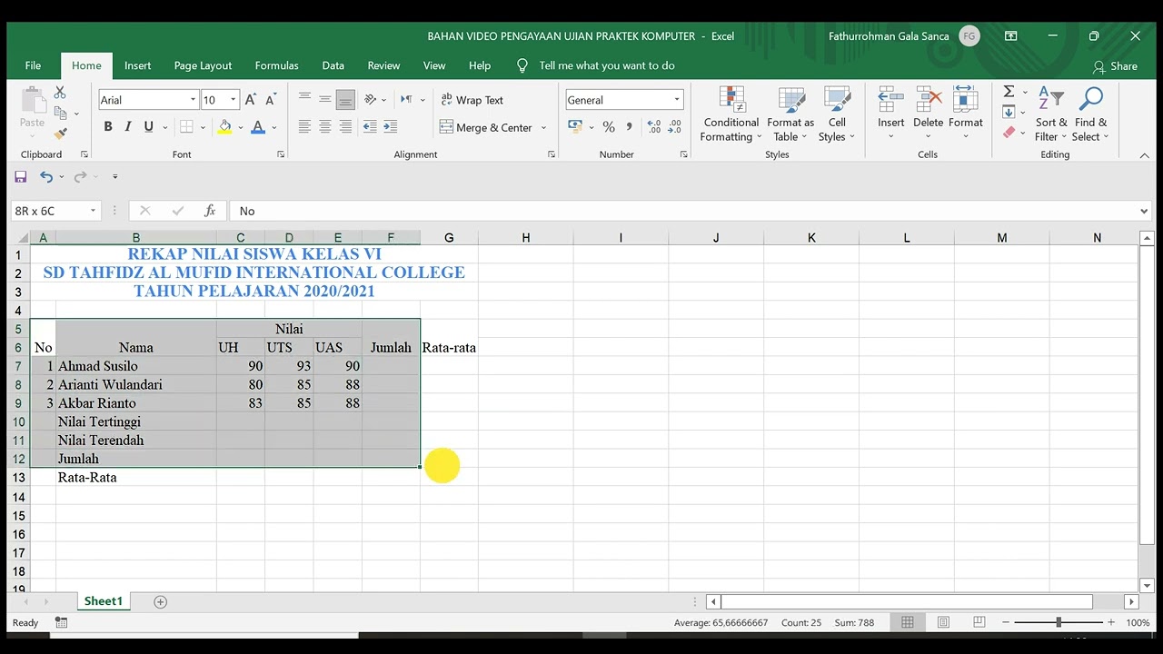Toggle Align Right
Screen dimensions: 1163x654
(345, 127)
